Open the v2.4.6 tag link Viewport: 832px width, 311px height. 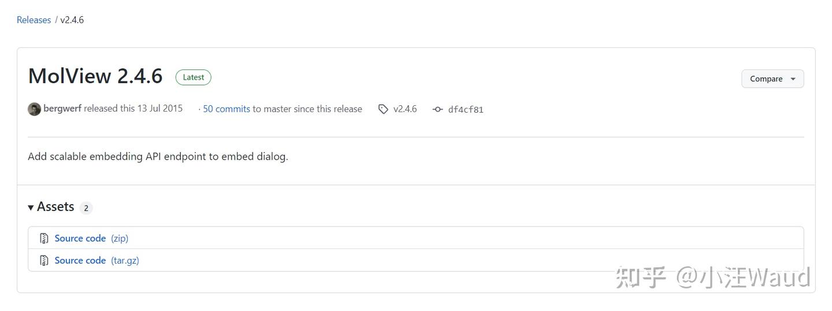pyautogui.click(x=405, y=109)
